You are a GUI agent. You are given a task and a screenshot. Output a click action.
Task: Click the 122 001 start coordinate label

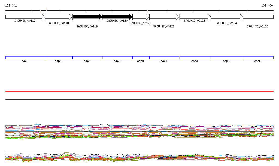coord(11,5)
